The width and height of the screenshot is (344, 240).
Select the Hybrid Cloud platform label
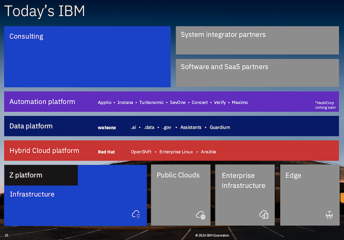pyautogui.click(x=44, y=151)
